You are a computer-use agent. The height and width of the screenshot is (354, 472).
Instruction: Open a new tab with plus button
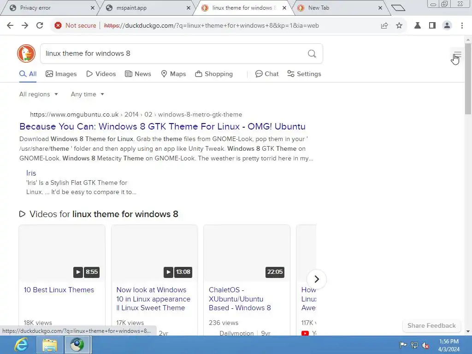coord(398,8)
